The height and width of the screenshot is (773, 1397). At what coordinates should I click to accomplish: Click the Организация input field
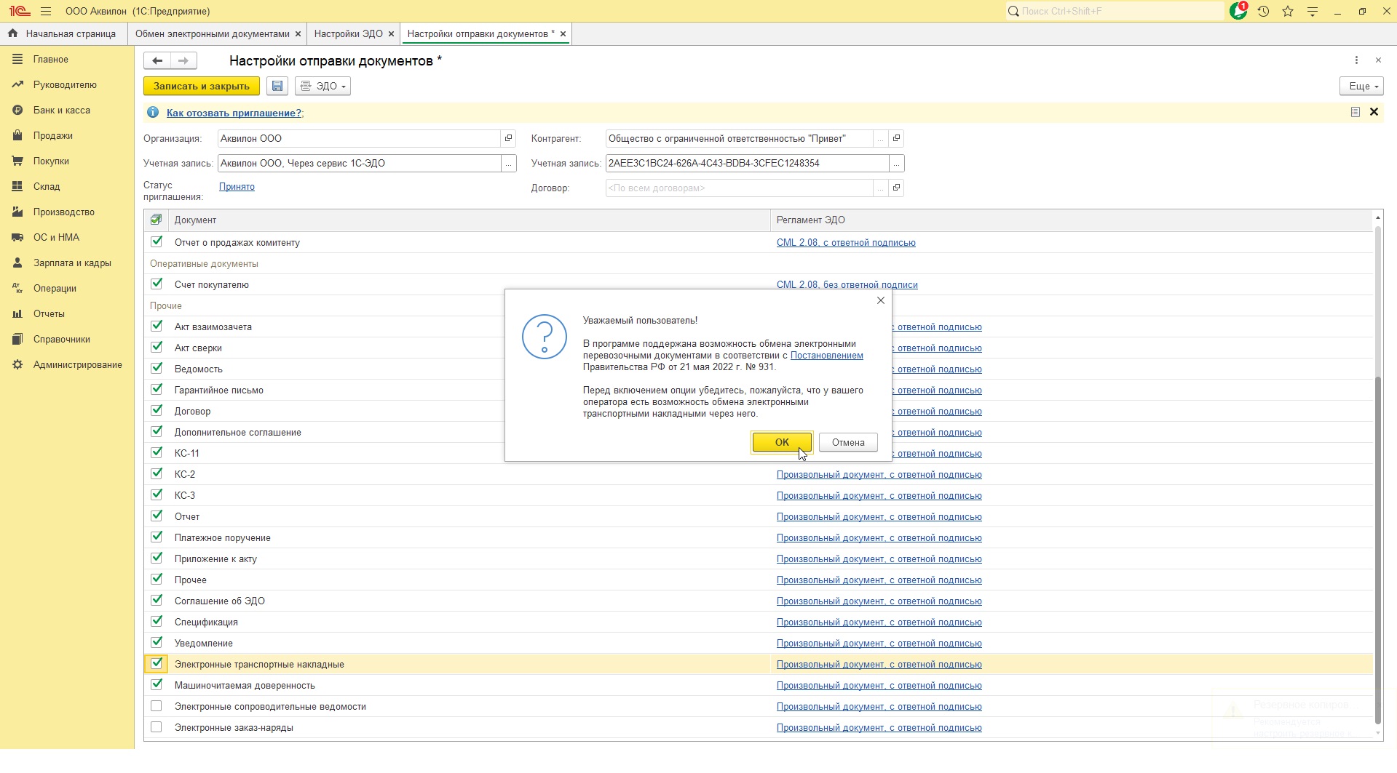(x=359, y=138)
